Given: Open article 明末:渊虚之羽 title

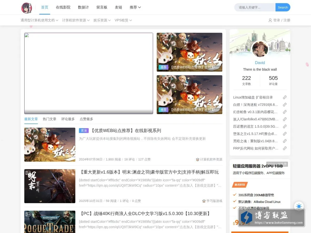Looking at the screenshot, I should point(149,172).
